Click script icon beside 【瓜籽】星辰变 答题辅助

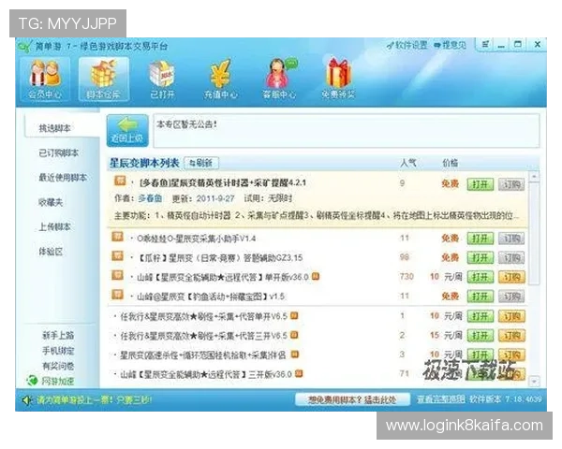coord(118,256)
